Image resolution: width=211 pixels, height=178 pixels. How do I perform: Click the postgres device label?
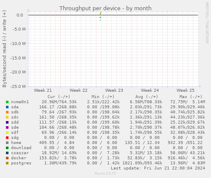[21, 163]
